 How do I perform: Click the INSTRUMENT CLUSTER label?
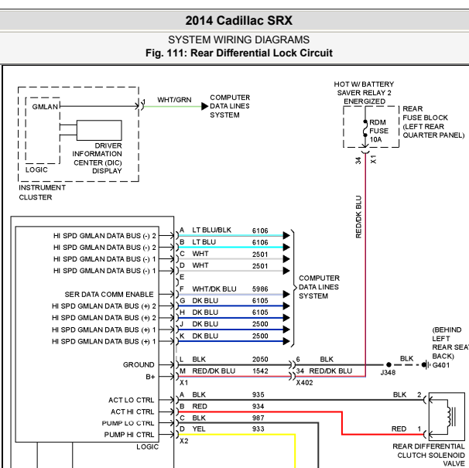42,193
